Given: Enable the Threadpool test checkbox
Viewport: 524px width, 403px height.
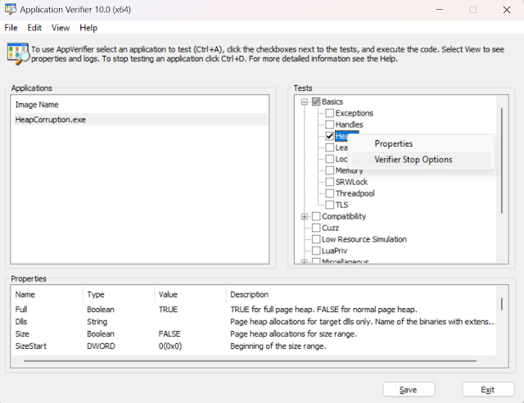Looking at the screenshot, I should tap(329, 193).
